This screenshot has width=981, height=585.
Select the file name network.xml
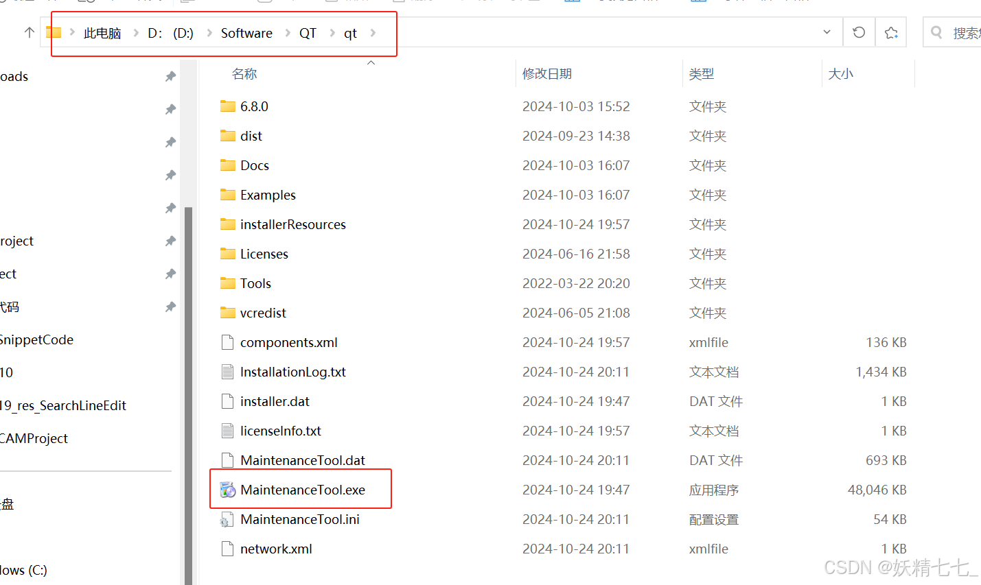tap(276, 549)
